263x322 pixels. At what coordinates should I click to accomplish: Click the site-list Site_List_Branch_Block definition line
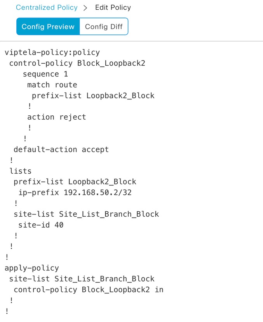click(x=86, y=214)
